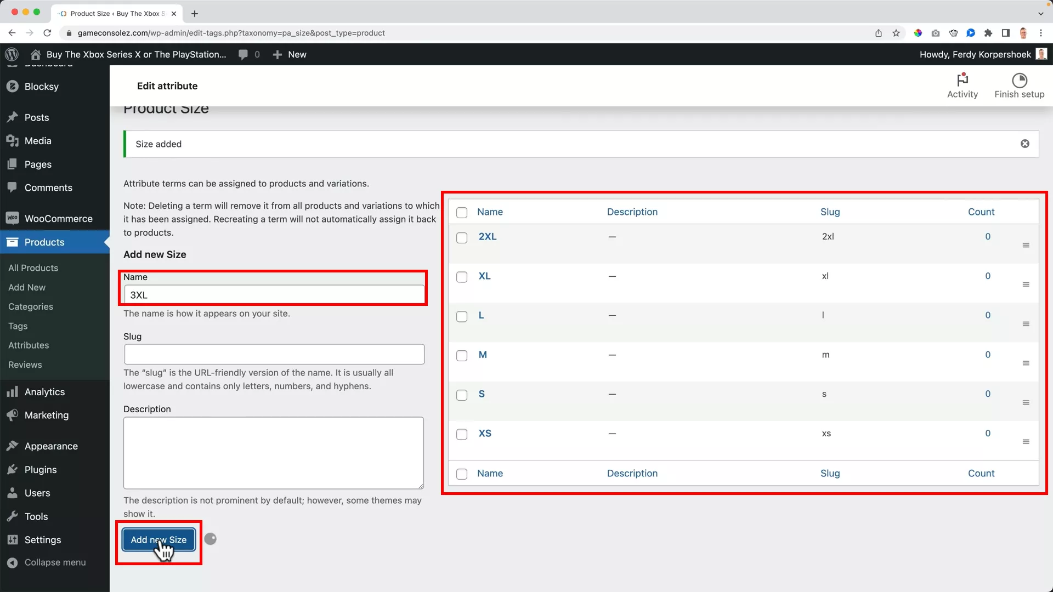Select the checkbox next to 2XL

tap(462, 238)
